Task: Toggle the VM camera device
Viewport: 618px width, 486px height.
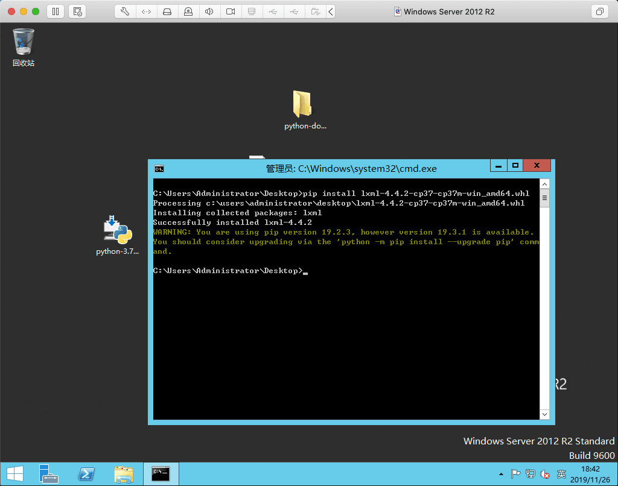Action: pos(231,11)
